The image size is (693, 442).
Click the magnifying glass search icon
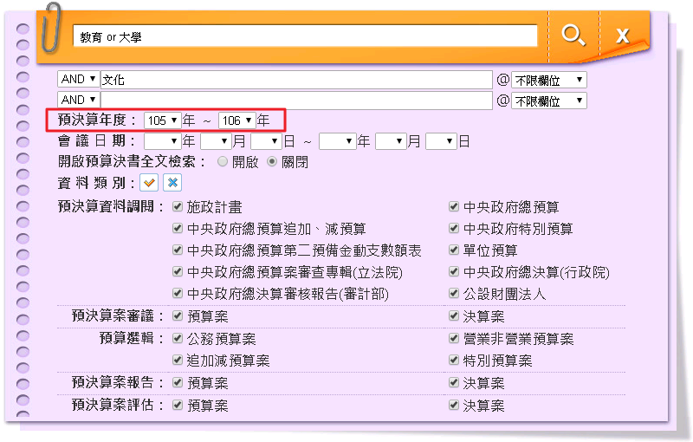[573, 36]
